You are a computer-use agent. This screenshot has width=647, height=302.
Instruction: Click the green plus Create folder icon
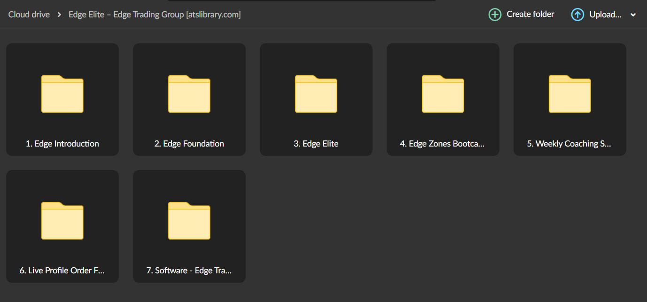coord(495,15)
